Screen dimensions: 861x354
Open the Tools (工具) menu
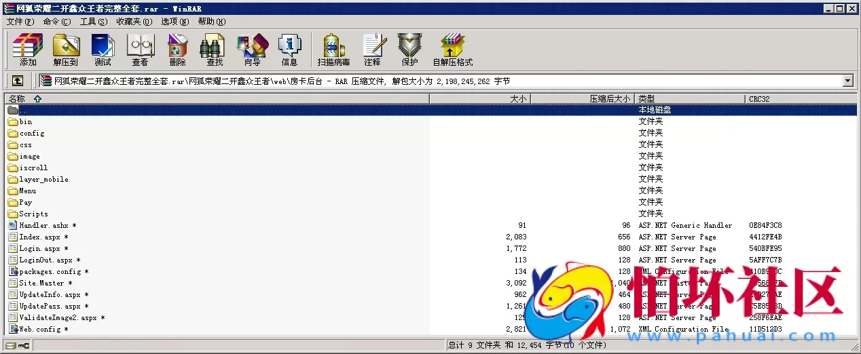tap(94, 22)
